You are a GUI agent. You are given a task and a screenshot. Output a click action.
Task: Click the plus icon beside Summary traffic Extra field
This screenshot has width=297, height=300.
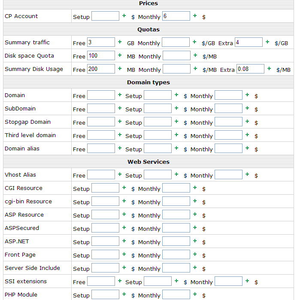click(267, 42)
